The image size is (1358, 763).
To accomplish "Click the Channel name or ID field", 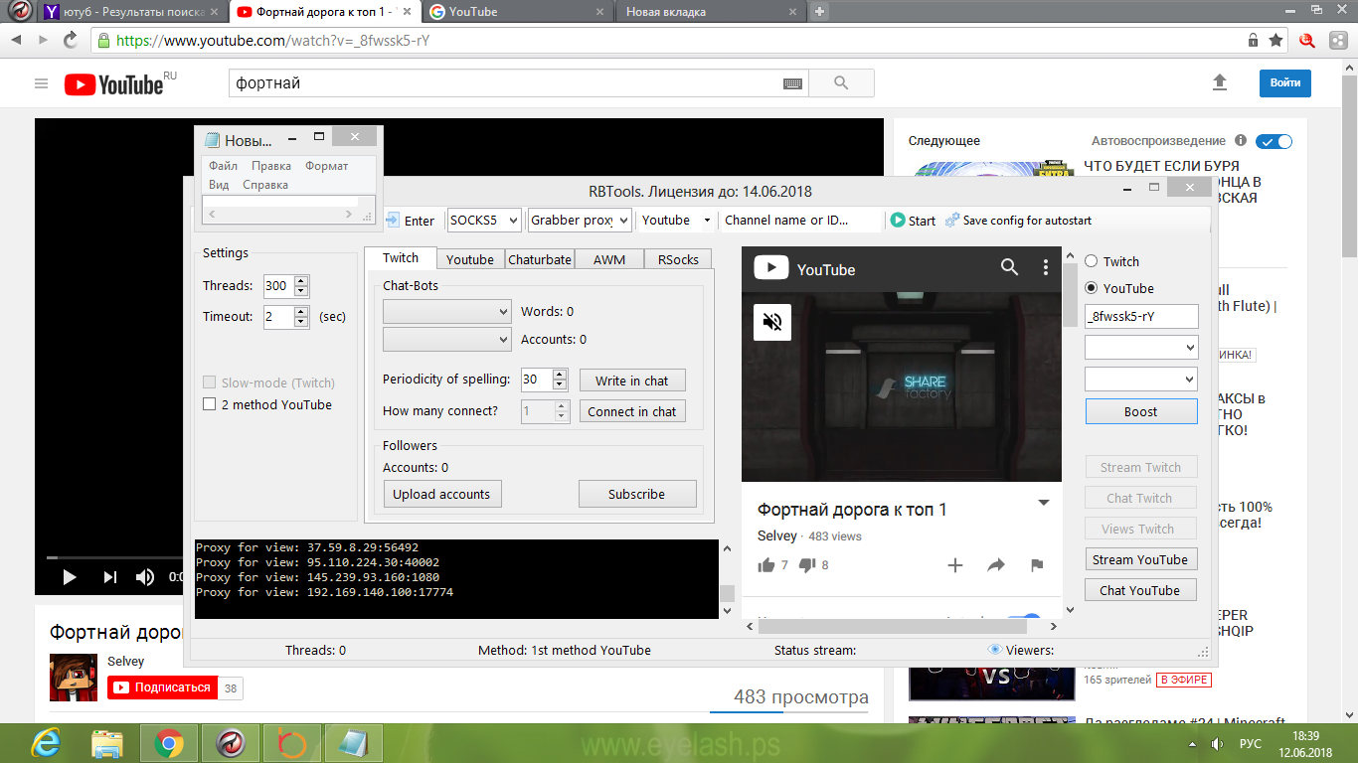I will 799,221.
